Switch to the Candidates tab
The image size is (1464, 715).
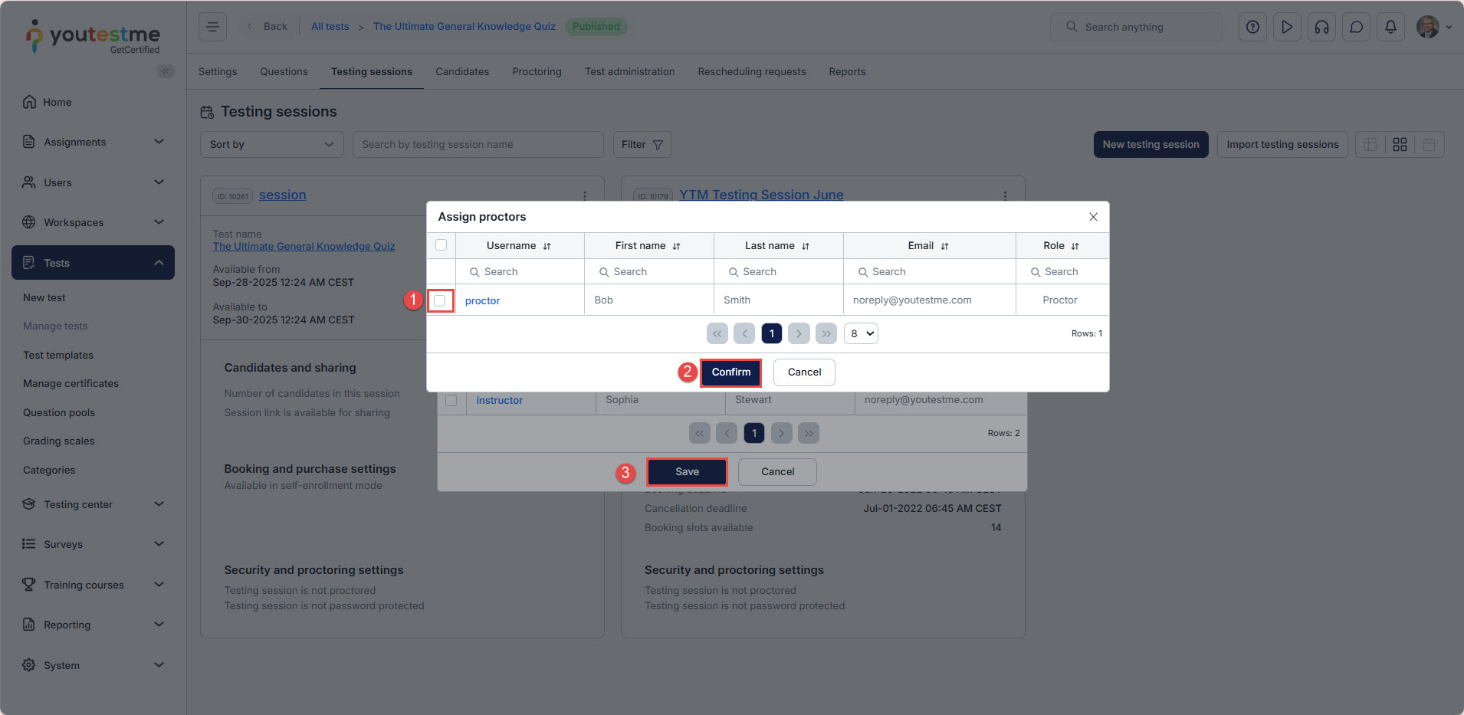coord(461,71)
